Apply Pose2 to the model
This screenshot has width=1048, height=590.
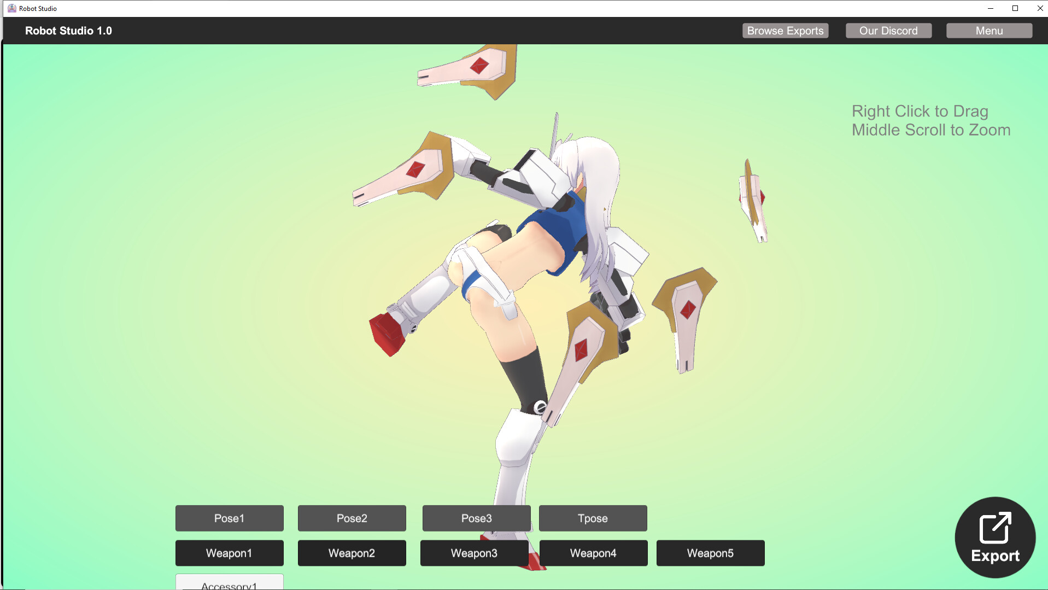point(352,518)
